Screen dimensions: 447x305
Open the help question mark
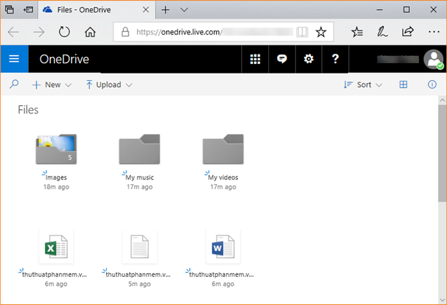click(x=335, y=59)
